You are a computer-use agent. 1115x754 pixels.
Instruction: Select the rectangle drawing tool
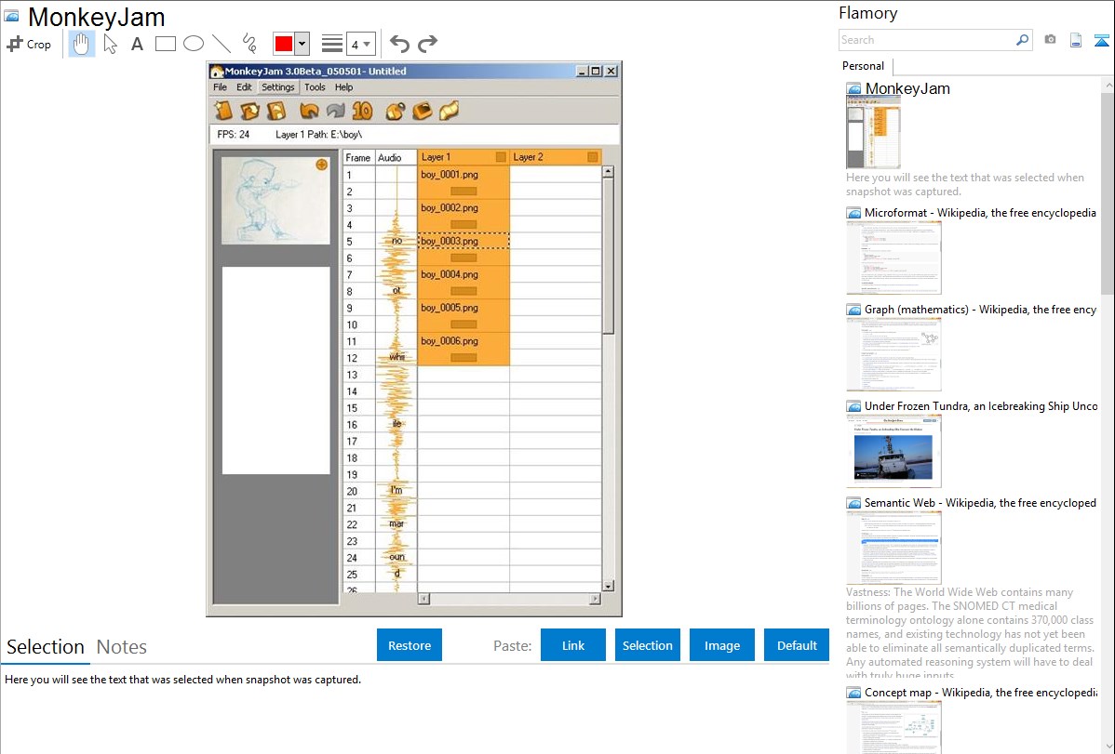[x=165, y=44]
